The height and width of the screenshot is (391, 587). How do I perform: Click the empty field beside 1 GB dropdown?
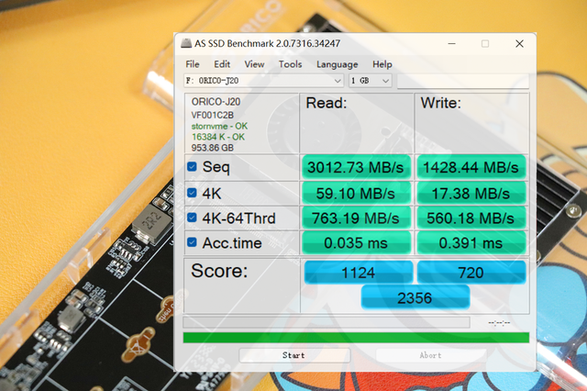462,81
